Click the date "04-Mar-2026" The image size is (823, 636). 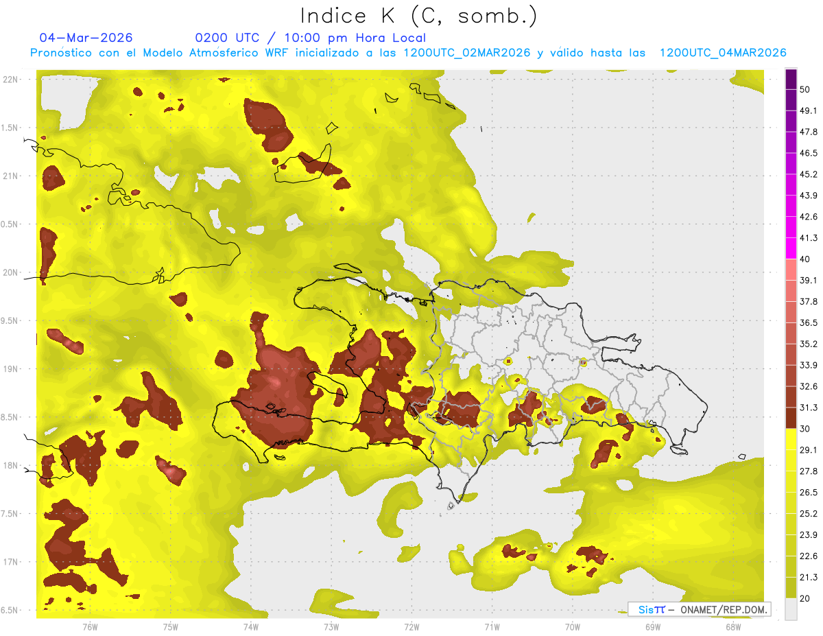click(x=86, y=38)
